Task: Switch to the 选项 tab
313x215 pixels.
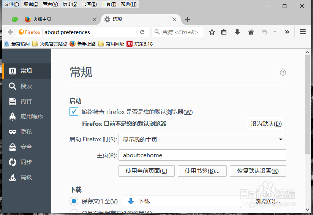Action: [x=141, y=19]
